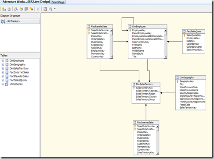Click the vTimeSeries named query icon

point(7,84)
